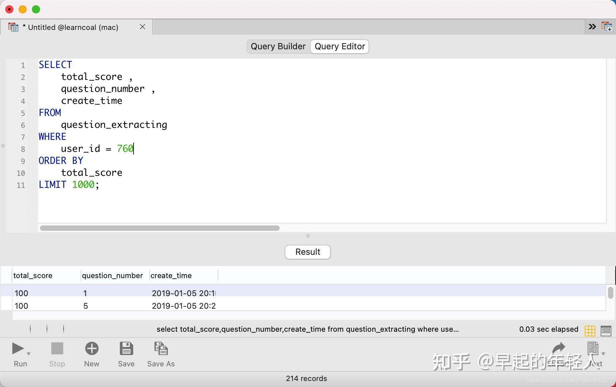Open the Run options dropdown

click(28, 353)
